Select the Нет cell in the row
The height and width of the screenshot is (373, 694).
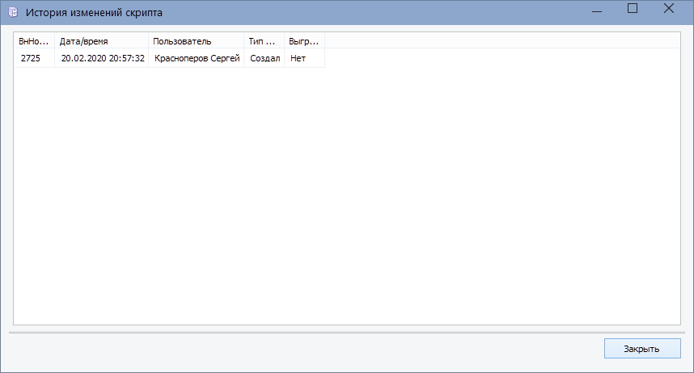pos(298,58)
